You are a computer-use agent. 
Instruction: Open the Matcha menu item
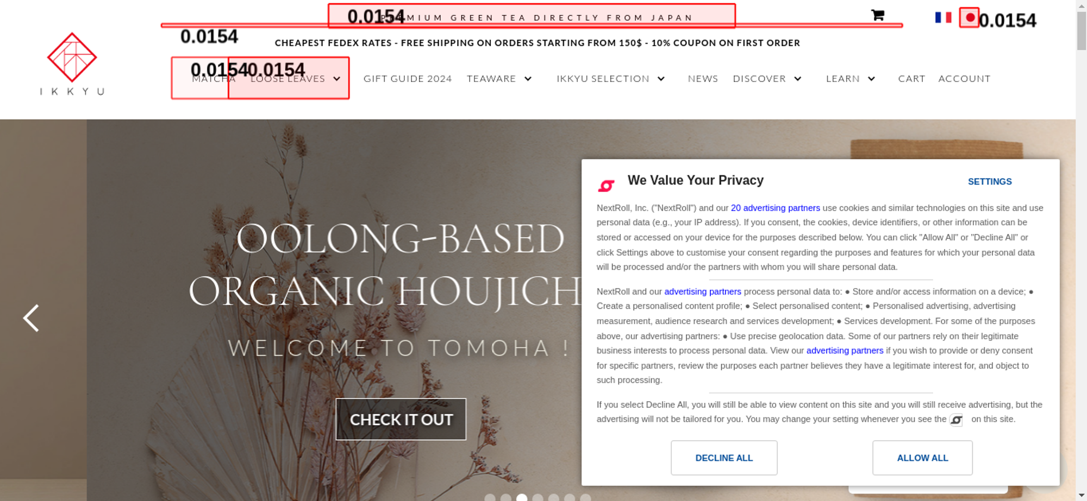pos(214,79)
